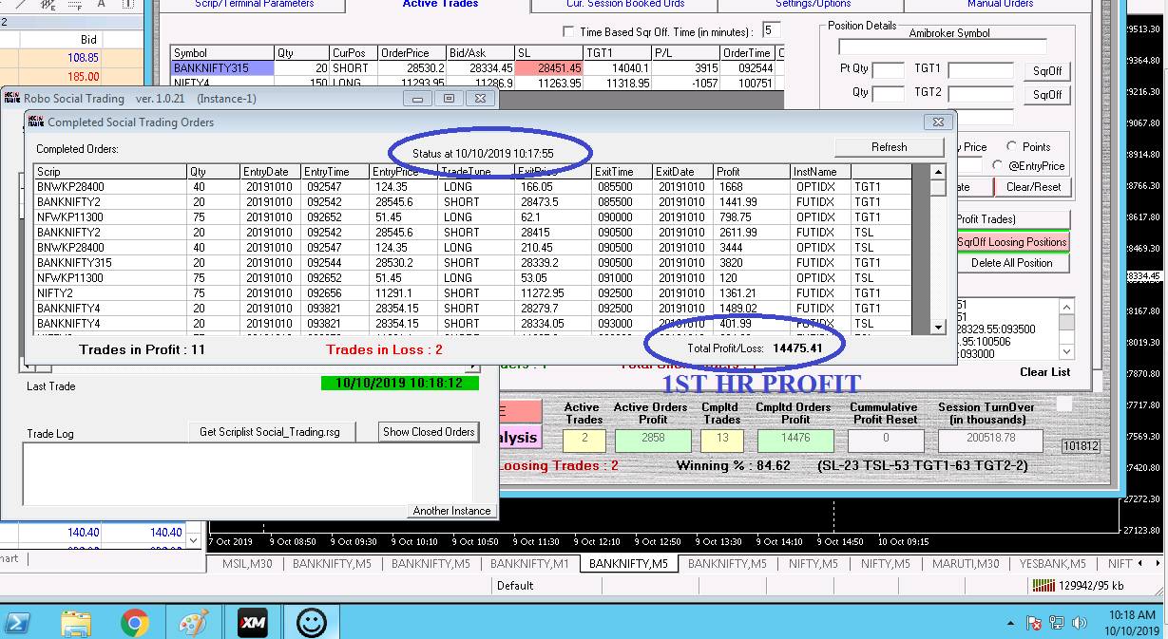This screenshot has width=1168, height=639.
Task: Launch Google Chrome from the taskbar
Action: coord(135,623)
